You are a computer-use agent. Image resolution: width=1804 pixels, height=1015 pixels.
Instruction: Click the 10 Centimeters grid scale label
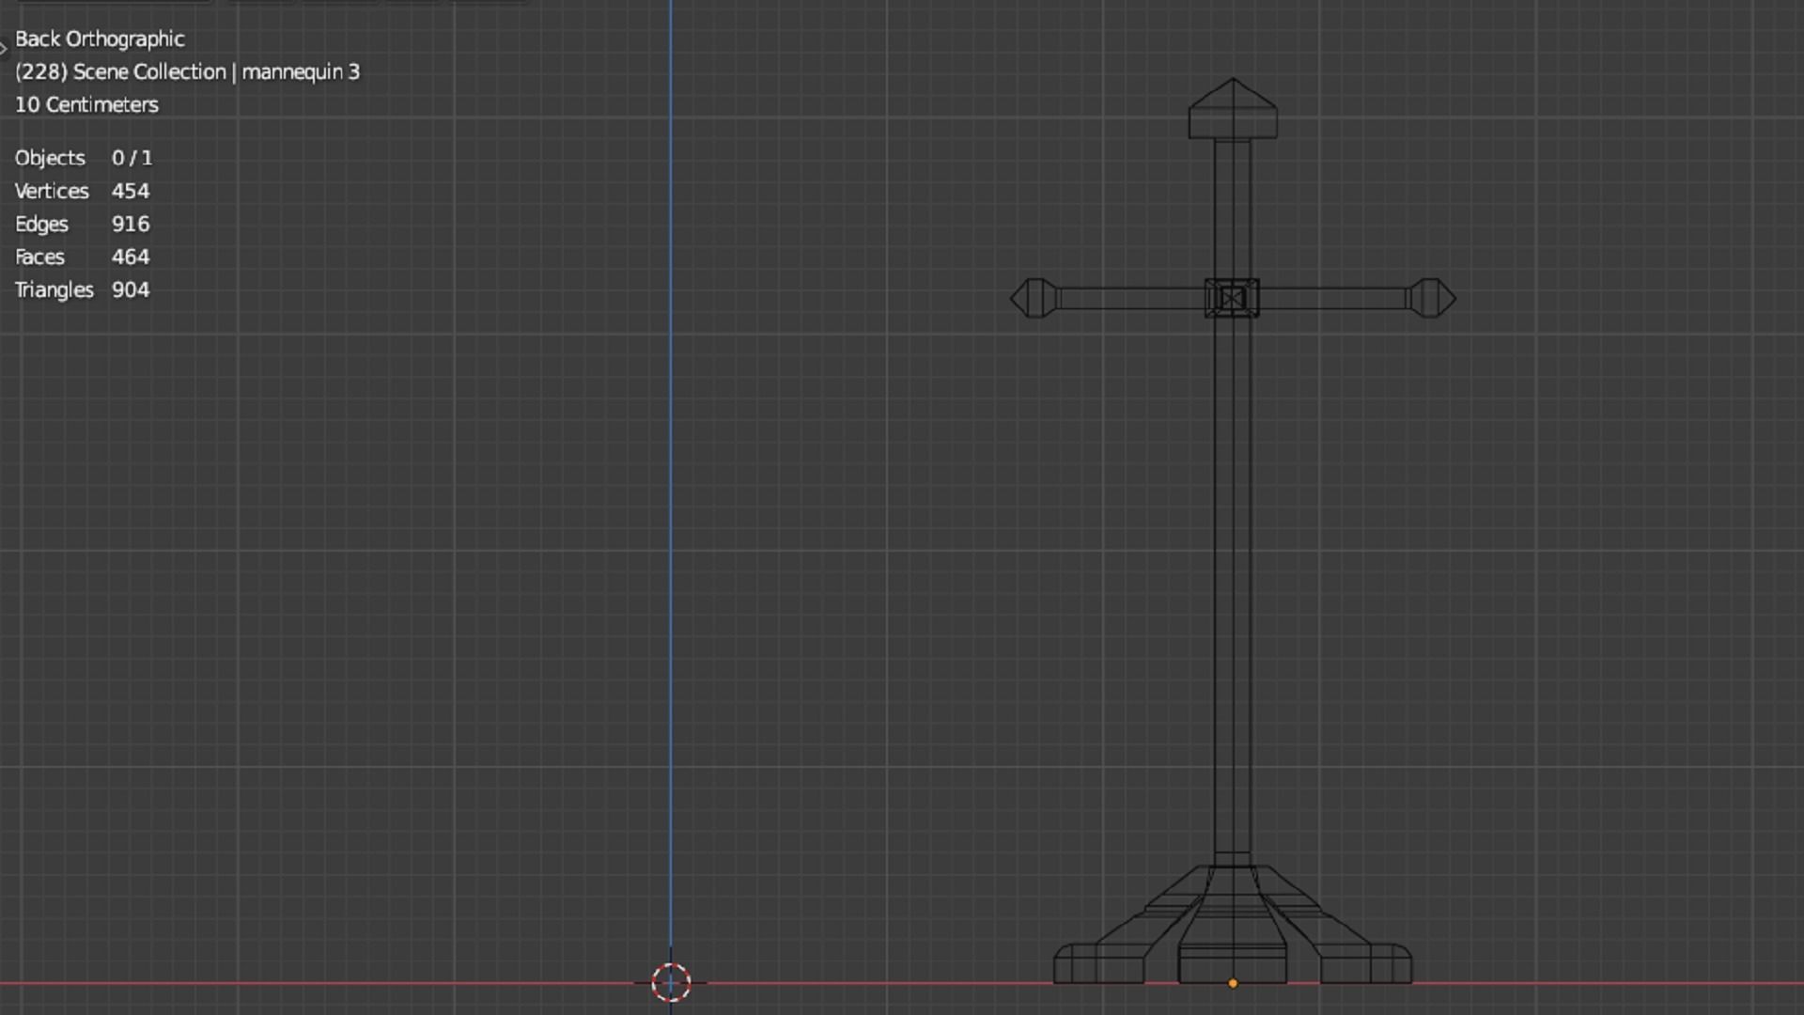[x=86, y=104]
